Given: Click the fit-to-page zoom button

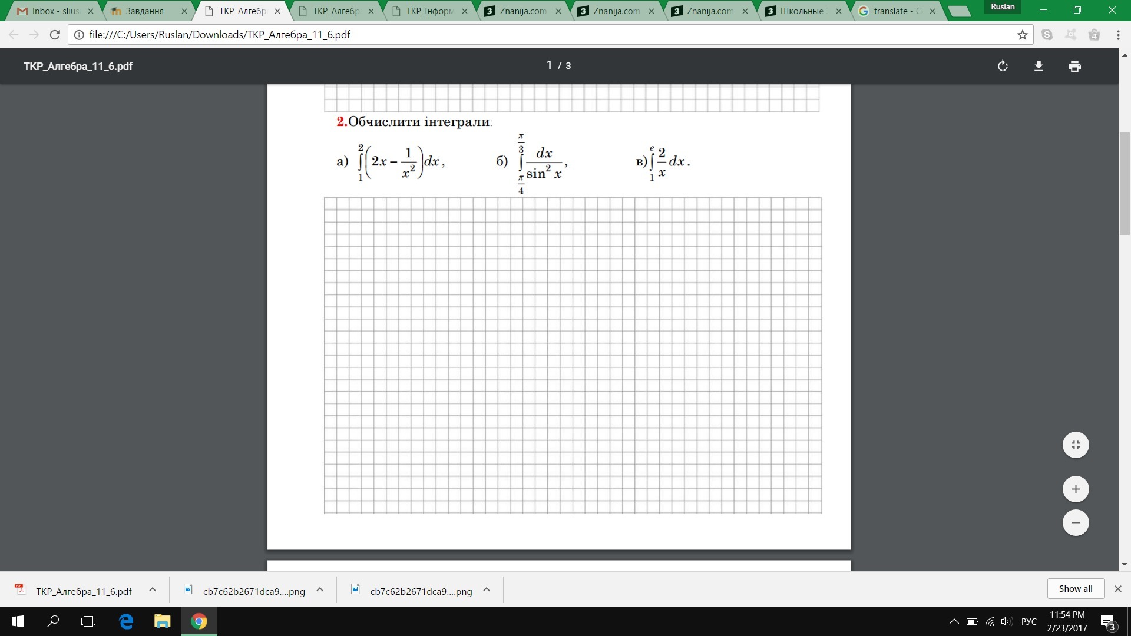Looking at the screenshot, I should pyautogui.click(x=1076, y=445).
